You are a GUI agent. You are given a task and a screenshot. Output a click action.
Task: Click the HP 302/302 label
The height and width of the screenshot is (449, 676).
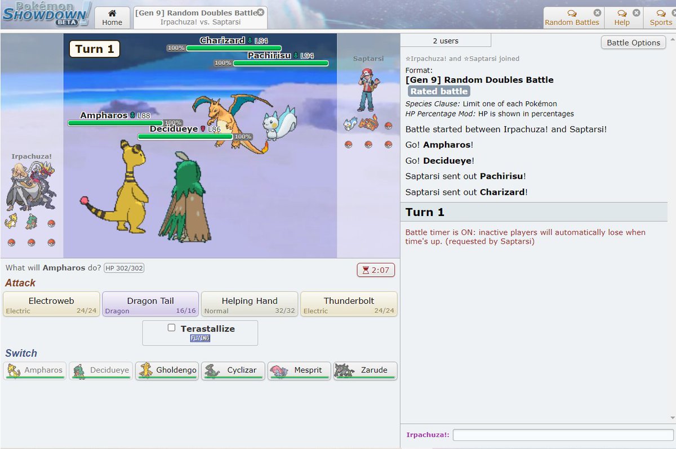coord(124,268)
